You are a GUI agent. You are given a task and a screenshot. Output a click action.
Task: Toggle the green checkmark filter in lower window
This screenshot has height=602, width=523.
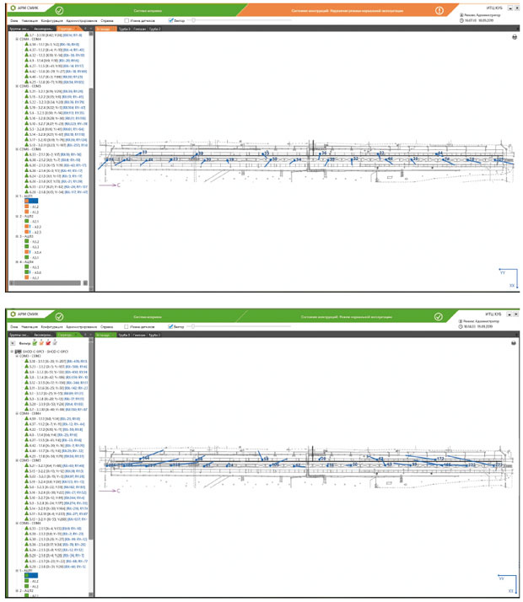point(35,342)
